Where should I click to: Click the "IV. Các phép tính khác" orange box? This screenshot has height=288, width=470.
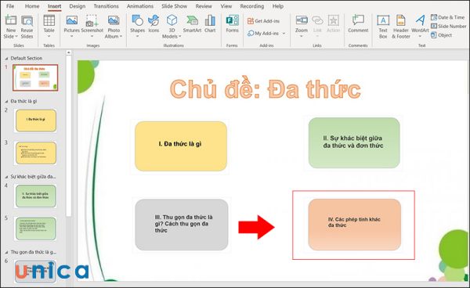coord(354,225)
